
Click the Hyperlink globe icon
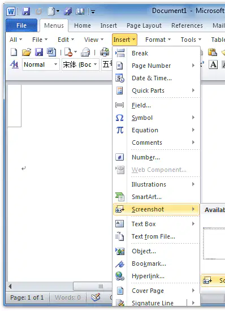(120, 276)
